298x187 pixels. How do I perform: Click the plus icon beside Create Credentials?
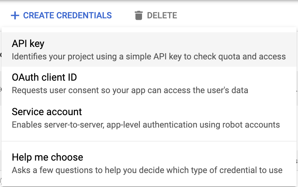click(15, 16)
